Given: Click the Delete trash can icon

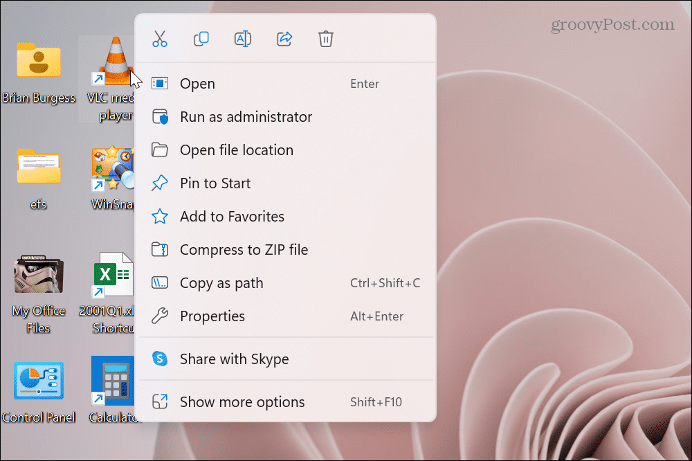Looking at the screenshot, I should point(326,39).
